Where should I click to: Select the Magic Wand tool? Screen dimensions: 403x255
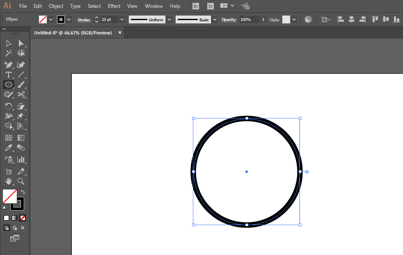(x=9, y=53)
